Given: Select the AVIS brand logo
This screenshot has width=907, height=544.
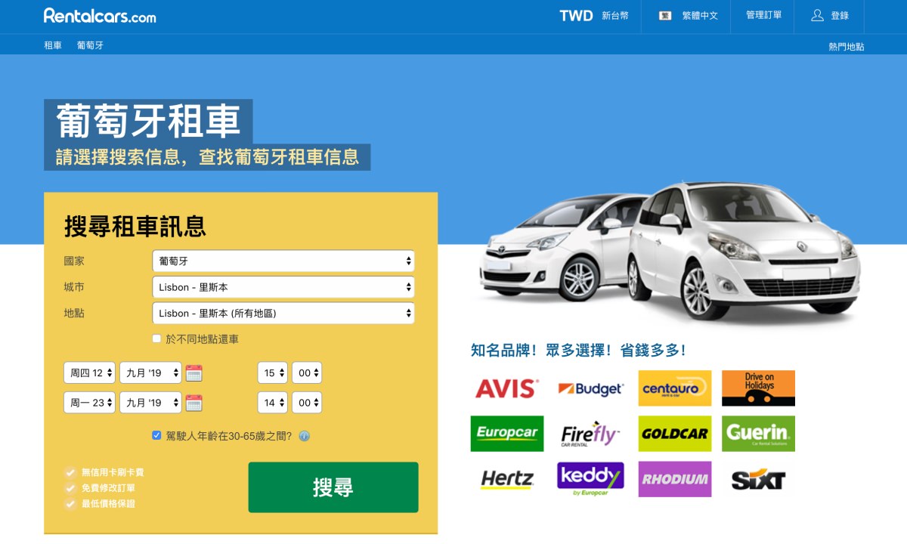Looking at the screenshot, I should (x=506, y=388).
